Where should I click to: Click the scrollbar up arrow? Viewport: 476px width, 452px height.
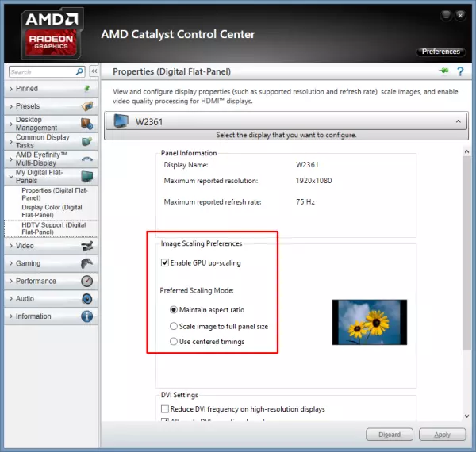click(466, 151)
